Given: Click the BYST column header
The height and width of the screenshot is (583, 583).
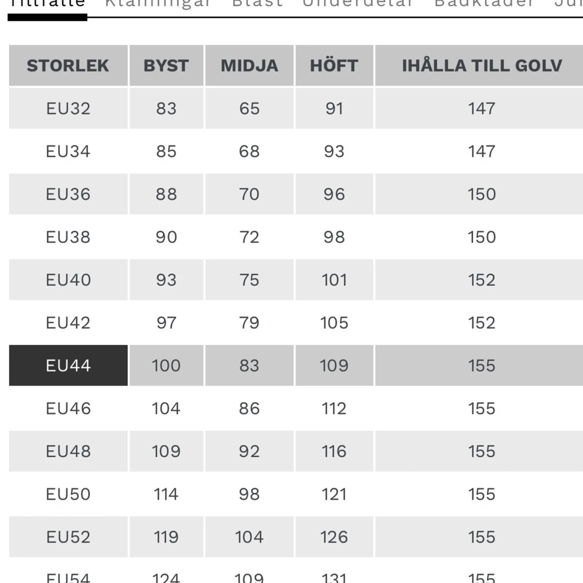Looking at the screenshot, I should [166, 65].
